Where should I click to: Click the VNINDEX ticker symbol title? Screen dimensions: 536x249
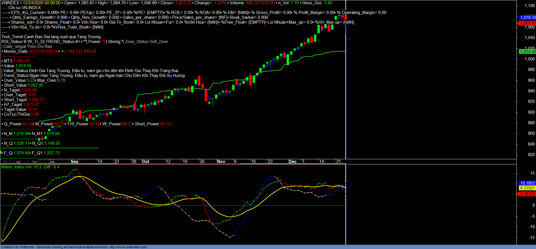pyautogui.click(x=10, y=3)
